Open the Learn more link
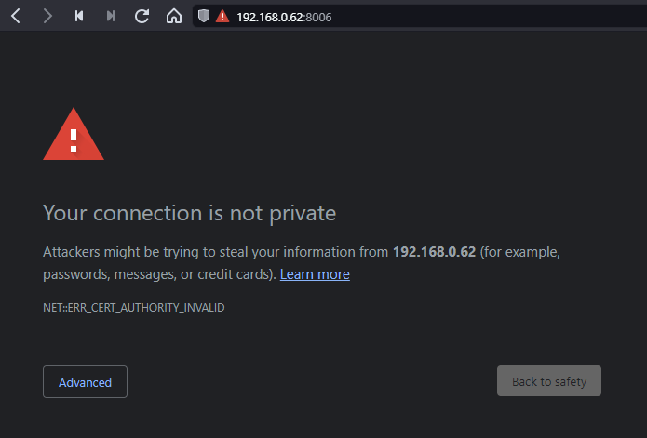647x438 pixels. click(315, 274)
